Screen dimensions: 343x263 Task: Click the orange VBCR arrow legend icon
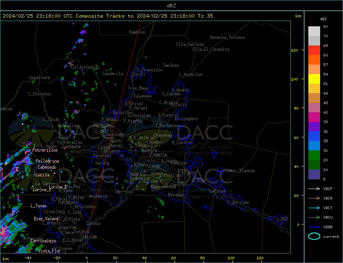314,198
